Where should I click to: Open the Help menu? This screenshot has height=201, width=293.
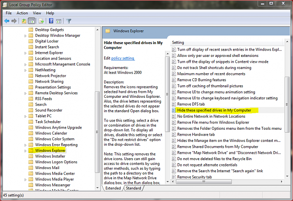pyautogui.click(x=50, y=13)
